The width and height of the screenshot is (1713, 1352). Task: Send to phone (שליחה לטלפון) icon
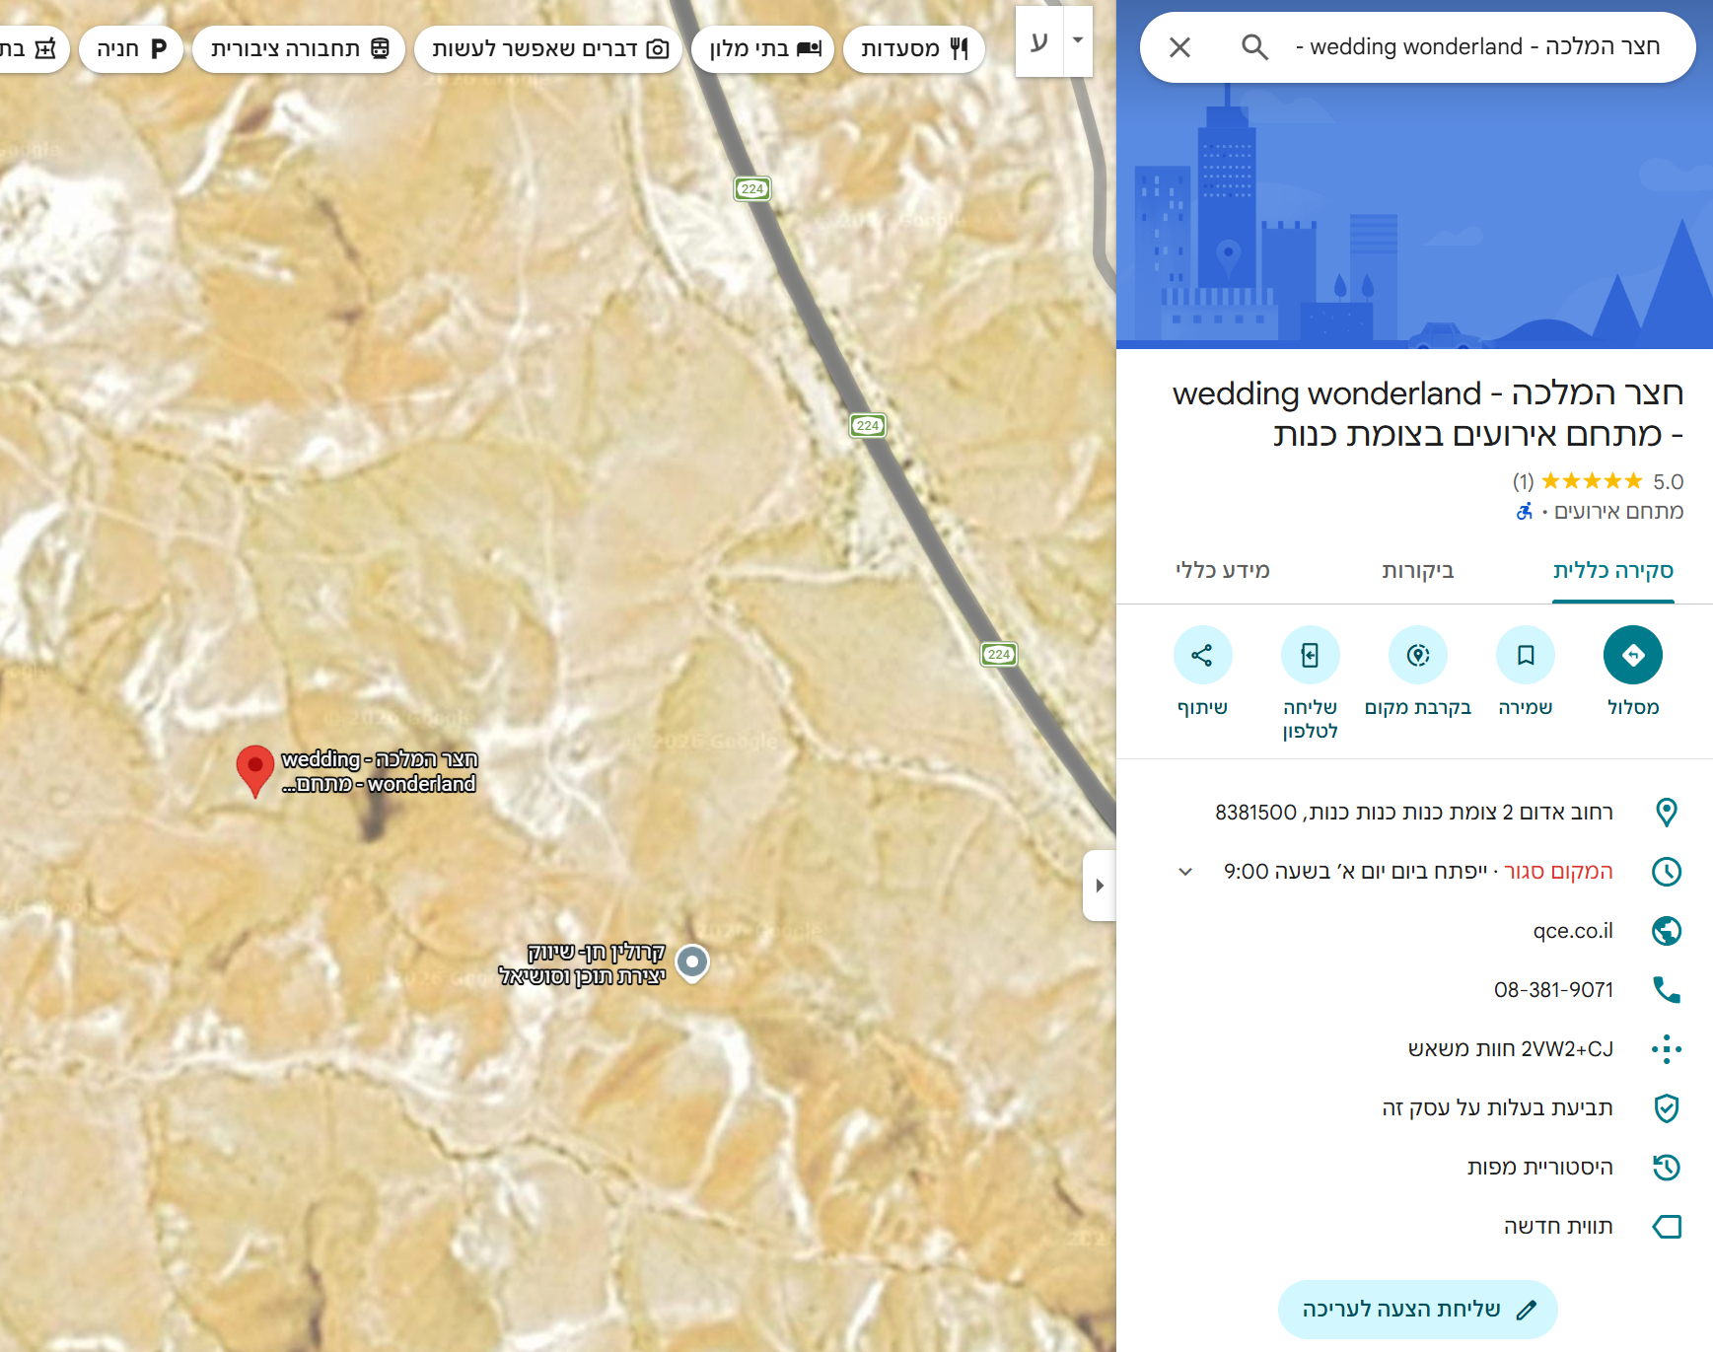[x=1310, y=655]
